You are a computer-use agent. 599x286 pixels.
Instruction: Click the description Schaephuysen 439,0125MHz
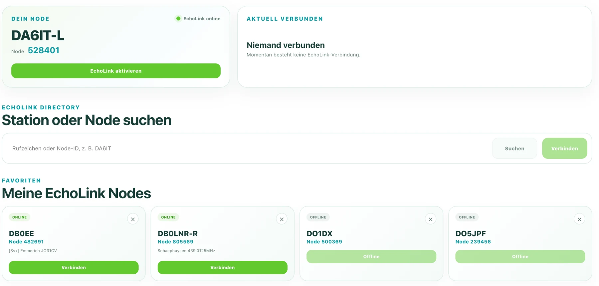186,251
